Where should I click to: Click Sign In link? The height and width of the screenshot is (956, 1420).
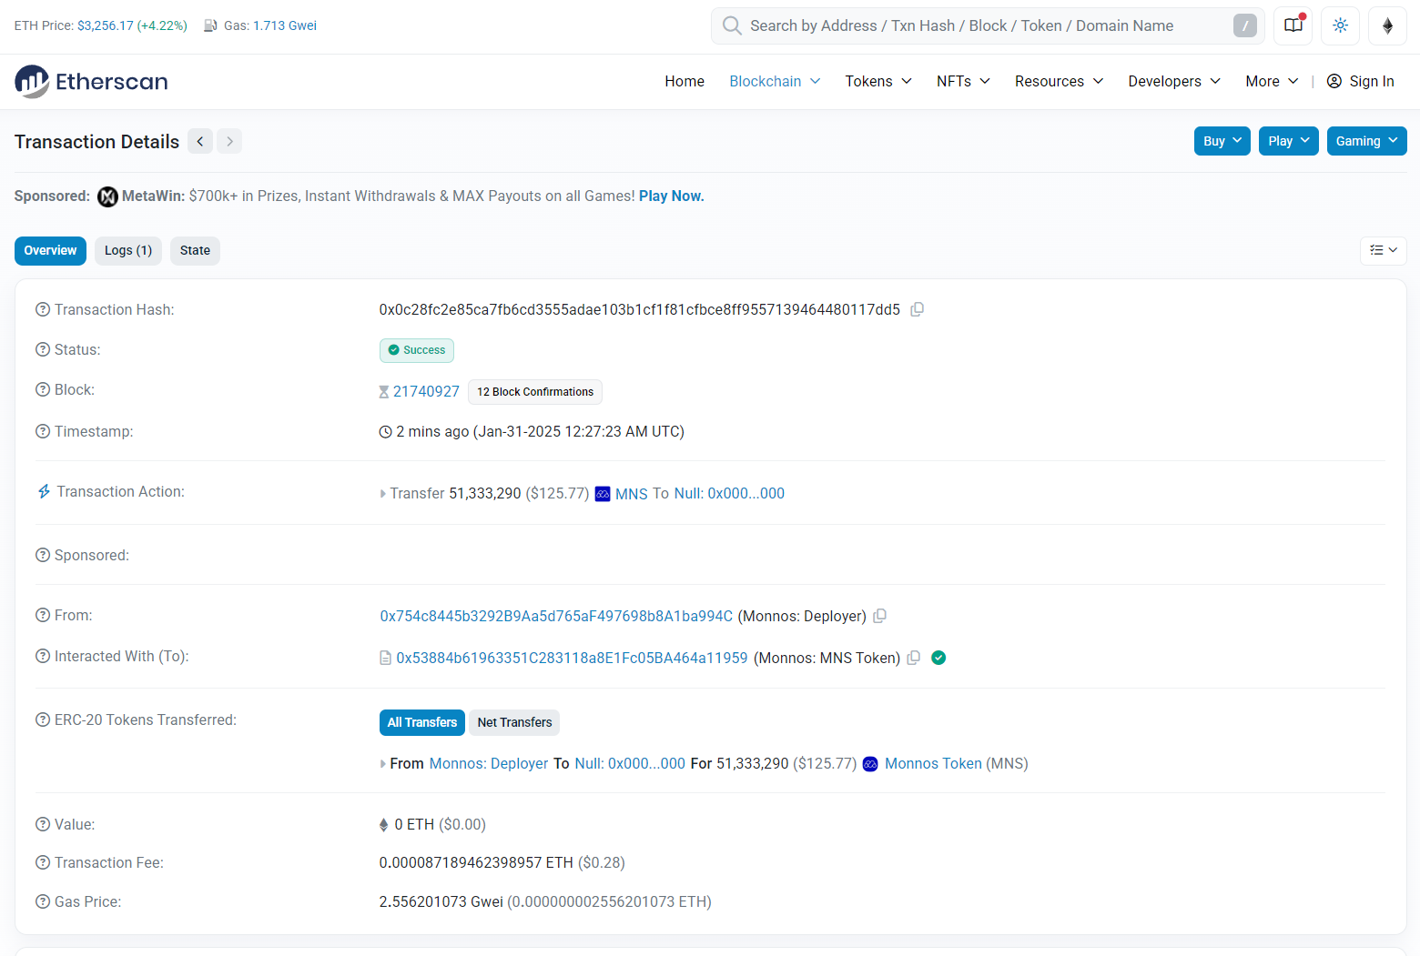pos(1361,81)
